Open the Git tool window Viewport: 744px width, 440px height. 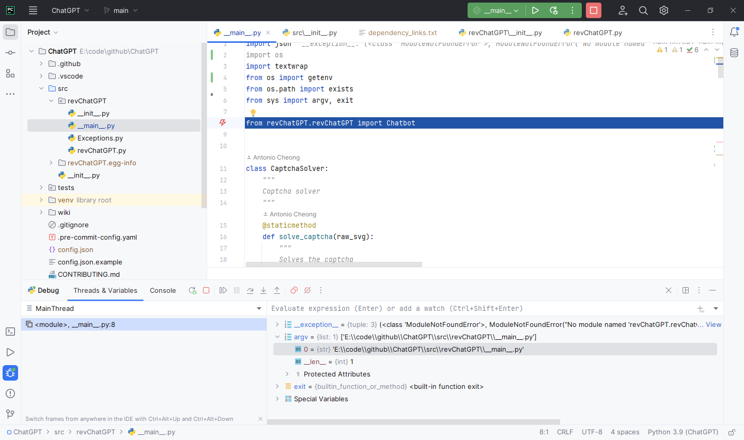click(10, 414)
